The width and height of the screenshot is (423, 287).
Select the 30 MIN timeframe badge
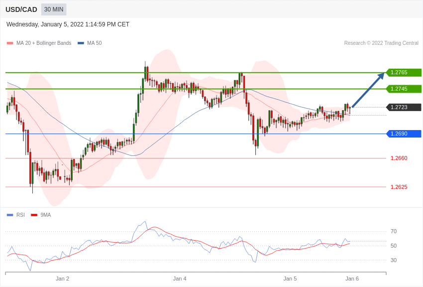[54, 9]
